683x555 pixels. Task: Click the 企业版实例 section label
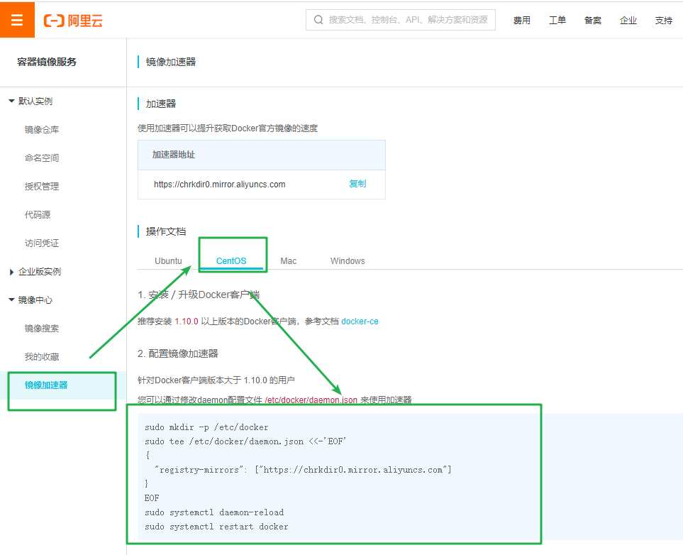click(x=40, y=272)
